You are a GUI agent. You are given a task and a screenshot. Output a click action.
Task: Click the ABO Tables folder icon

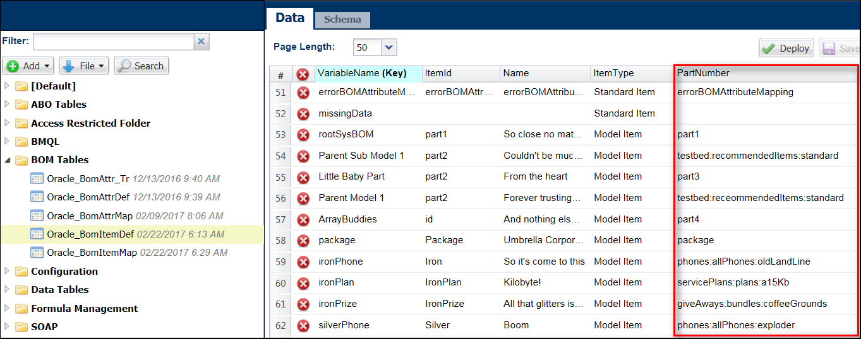[22, 105]
